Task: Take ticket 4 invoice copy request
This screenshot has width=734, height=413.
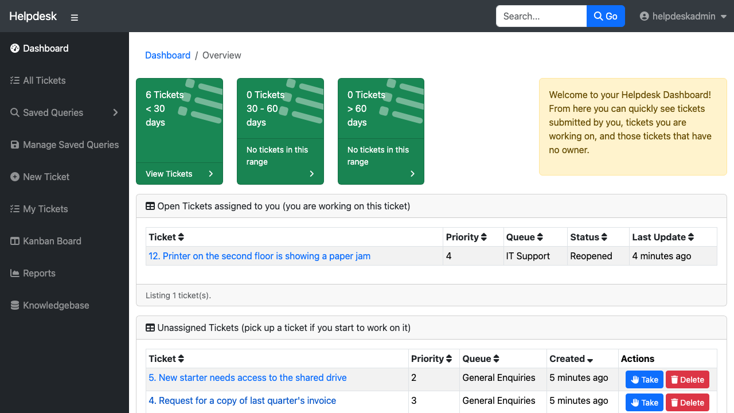Action: [x=645, y=403]
